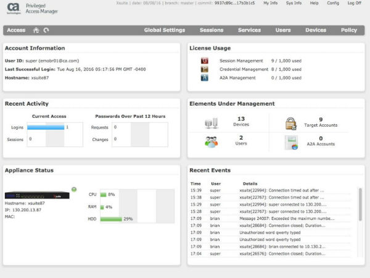Image resolution: width=370 pixels, height=278 pixels.
Task: Click the Credential Management license icon
Action: pyautogui.click(x=205, y=69)
